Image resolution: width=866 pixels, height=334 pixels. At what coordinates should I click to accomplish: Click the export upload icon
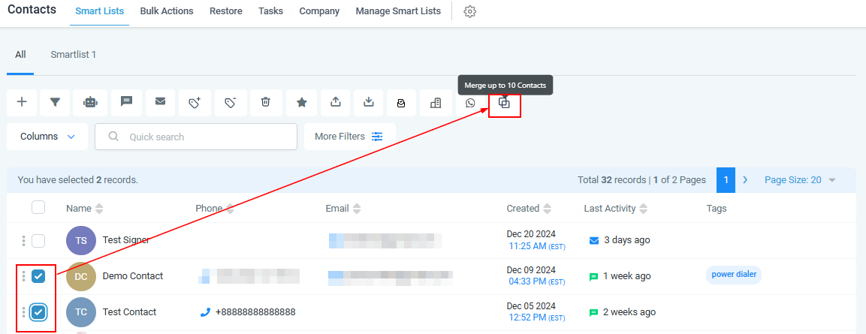[x=335, y=103]
